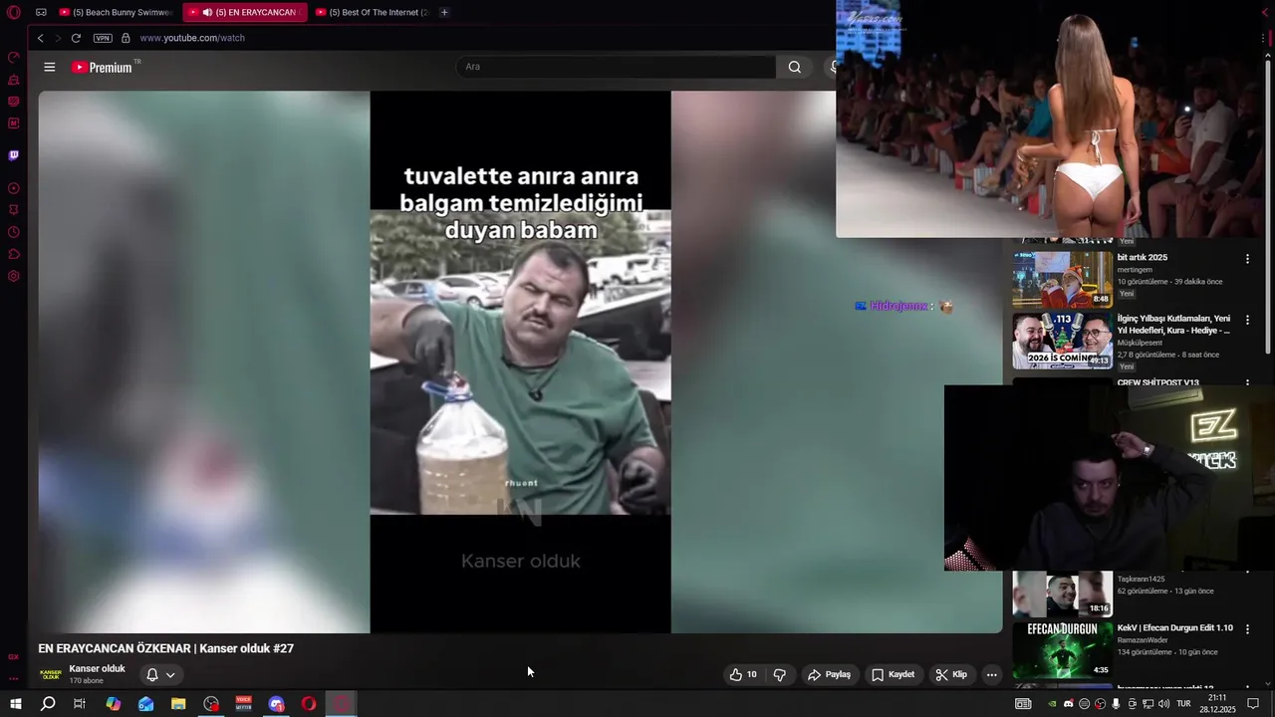Show site security lock info
The width and height of the screenshot is (1275, 717).
point(126,38)
